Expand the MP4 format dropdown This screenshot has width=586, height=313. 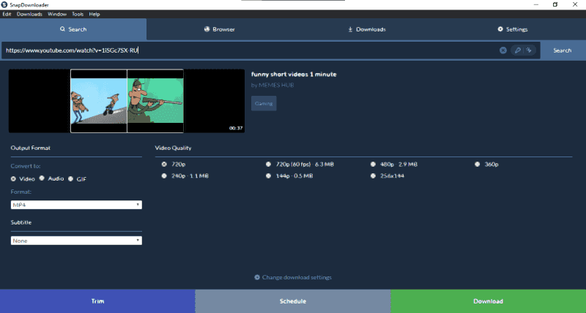click(76, 205)
